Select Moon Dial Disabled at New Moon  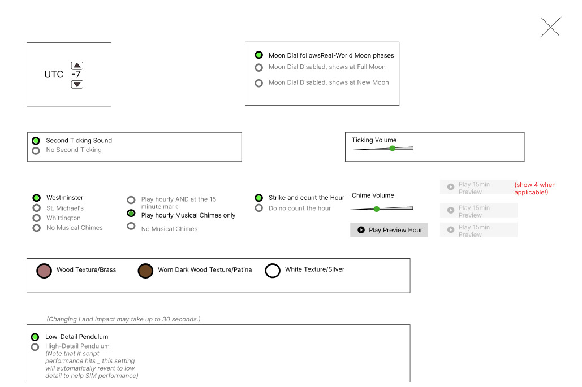(x=259, y=83)
